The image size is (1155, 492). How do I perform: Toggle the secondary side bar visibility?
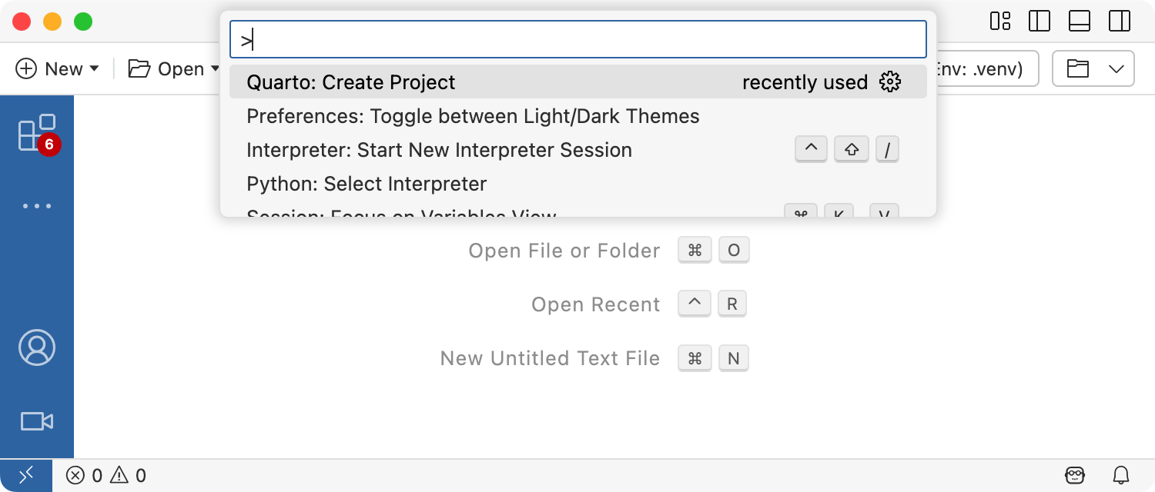1120,21
